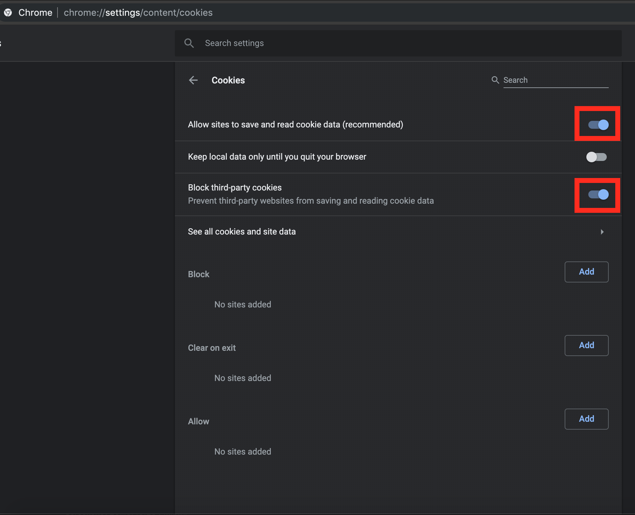Screen dimensions: 635x515
Task: Click the Prevent third-party websites description
Action: tap(311, 201)
